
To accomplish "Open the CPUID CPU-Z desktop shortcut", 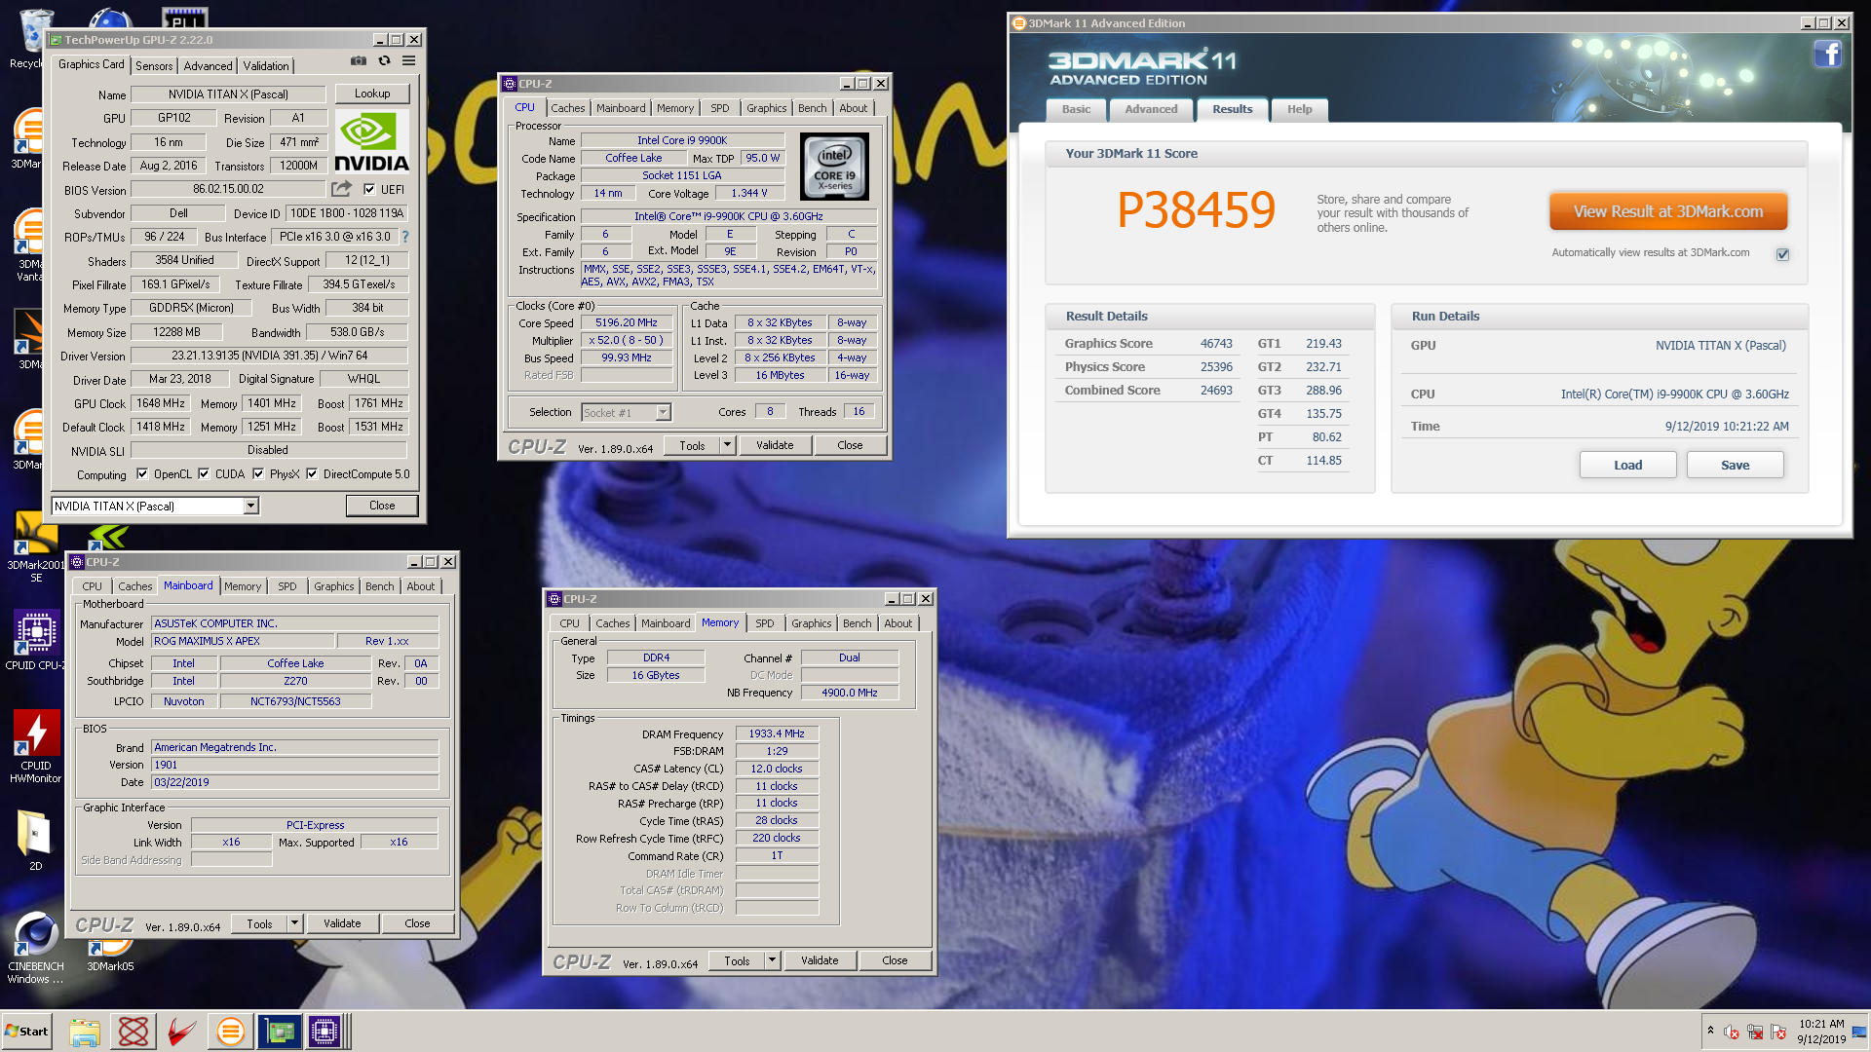I will coord(36,640).
